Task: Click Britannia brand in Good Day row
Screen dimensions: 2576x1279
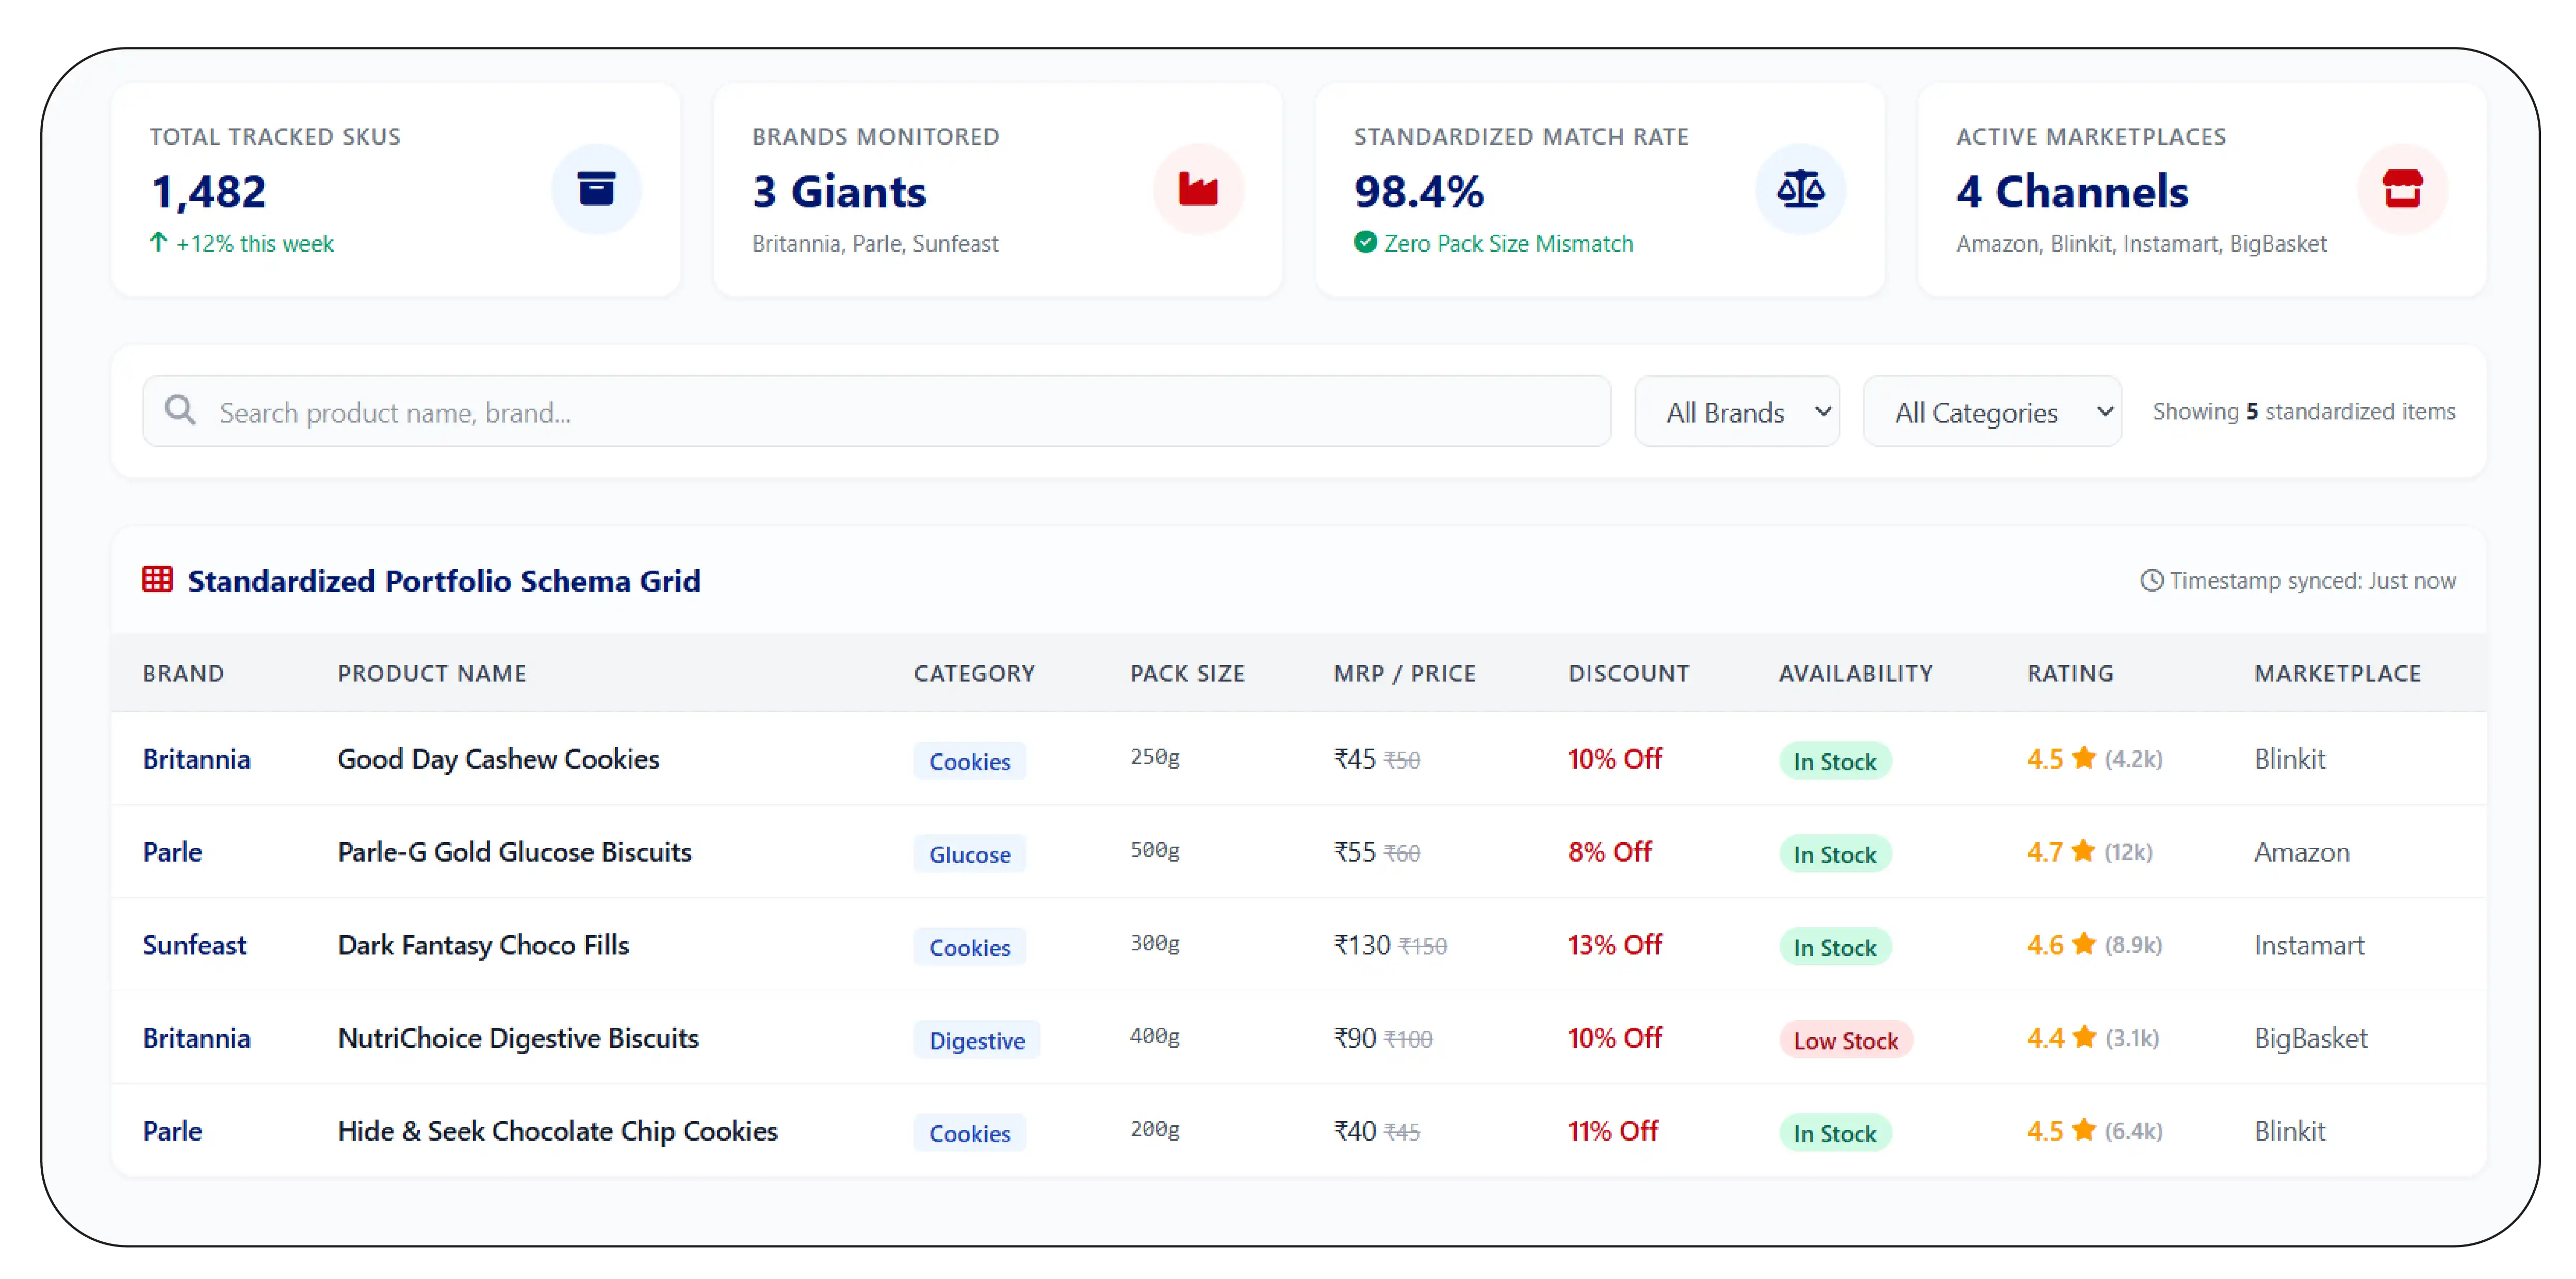Action: [x=196, y=759]
